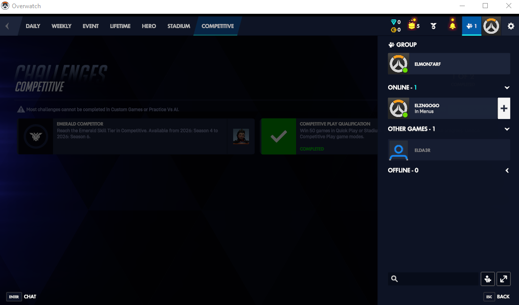
Task: Click the search magnifier icon
Action: coord(394,279)
